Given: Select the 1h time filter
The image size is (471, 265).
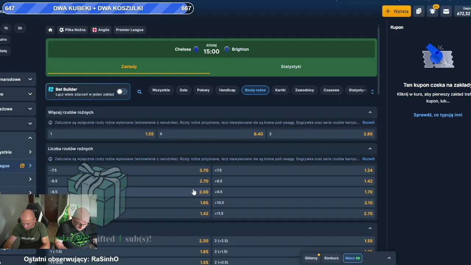Looking at the screenshot, I should [6, 28].
